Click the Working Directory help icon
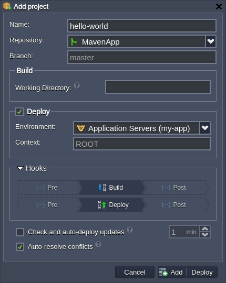This screenshot has height=283, width=226. [x=77, y=85]
